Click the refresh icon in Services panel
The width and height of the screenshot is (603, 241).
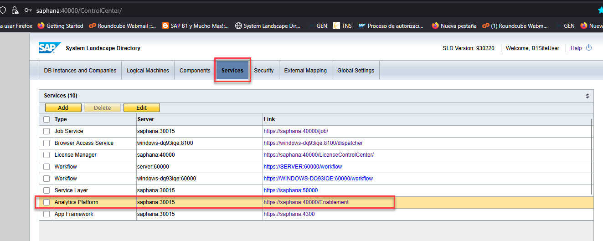pos(587,96)
